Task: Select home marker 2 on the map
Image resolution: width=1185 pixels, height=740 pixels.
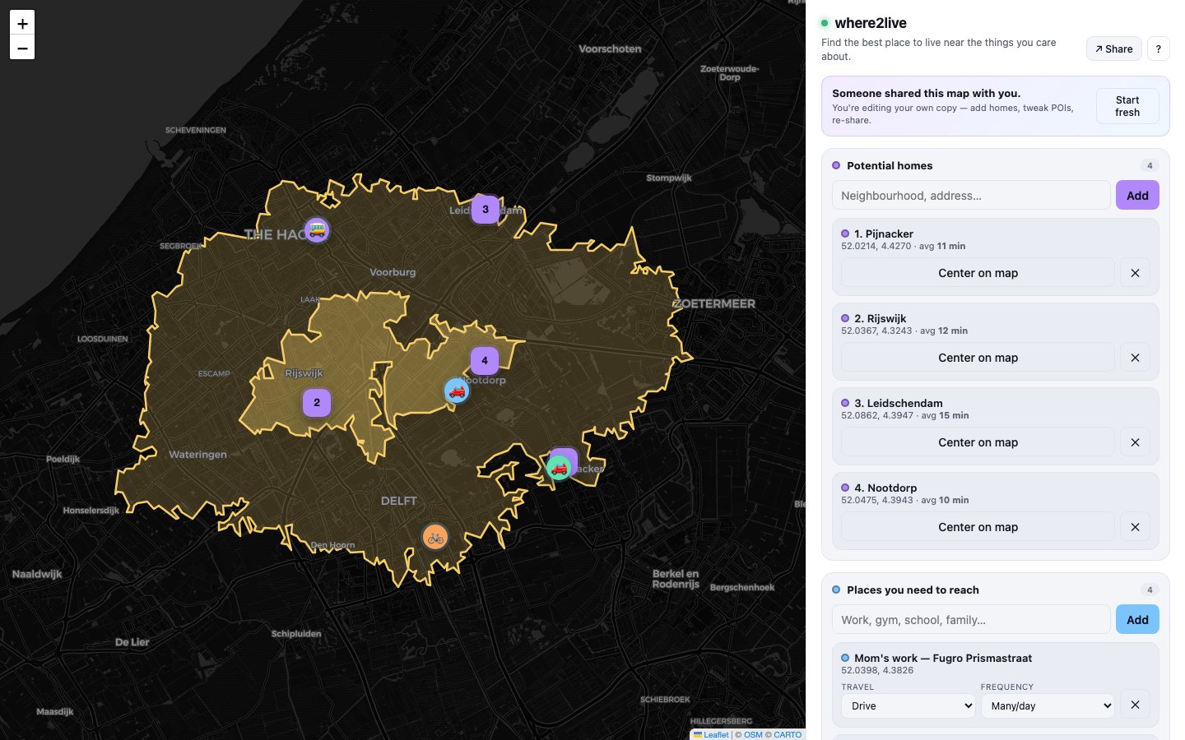Action: pyautogui.click(x=317, y=403)
